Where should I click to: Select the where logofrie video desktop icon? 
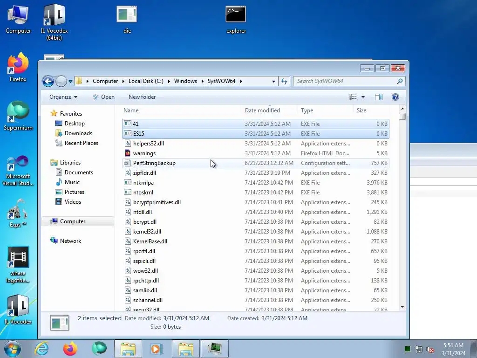18,265
